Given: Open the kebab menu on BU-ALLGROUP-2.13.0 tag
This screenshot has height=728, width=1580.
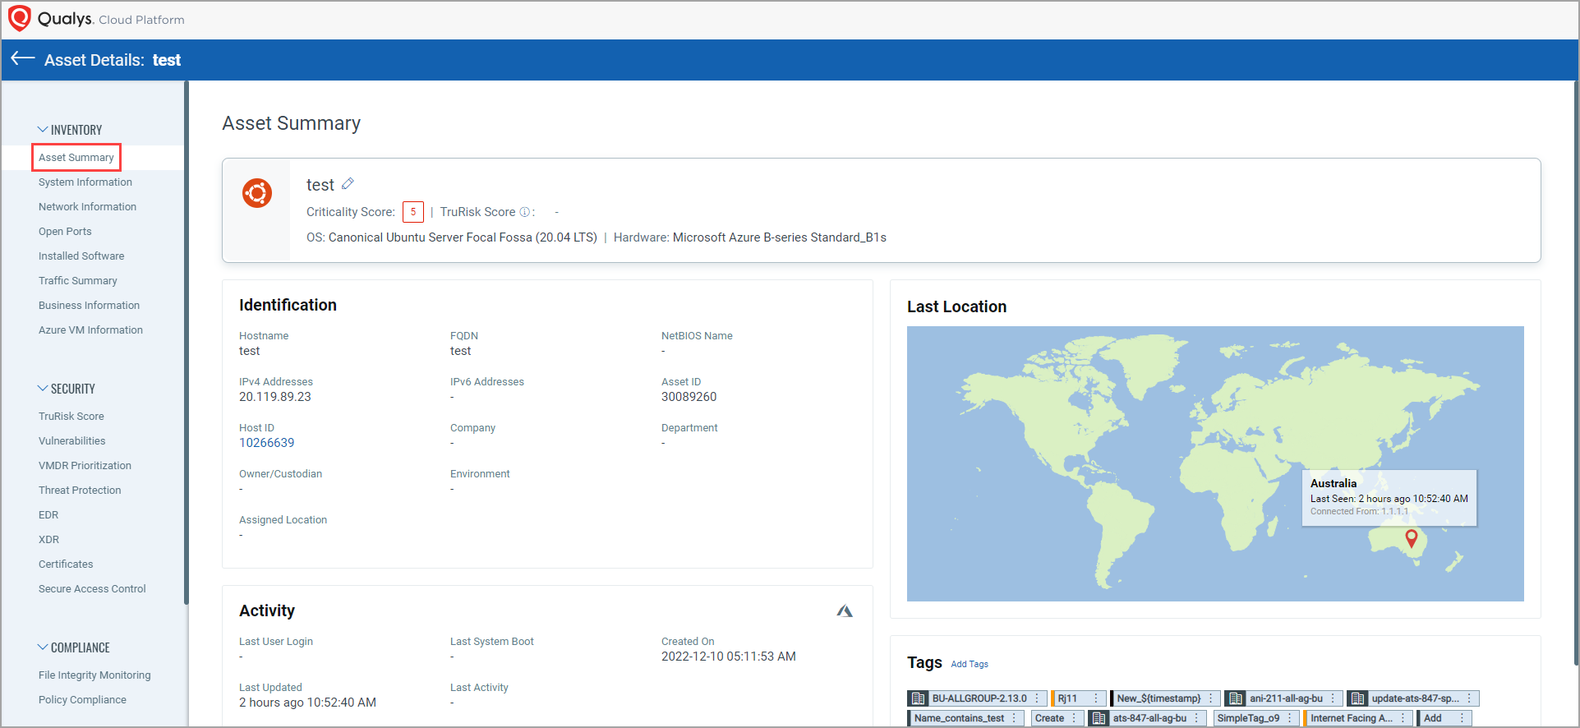Looking at the screenshot, I should [1037, 698].
